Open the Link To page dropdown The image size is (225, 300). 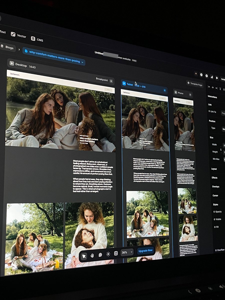(x=223, y=113)
